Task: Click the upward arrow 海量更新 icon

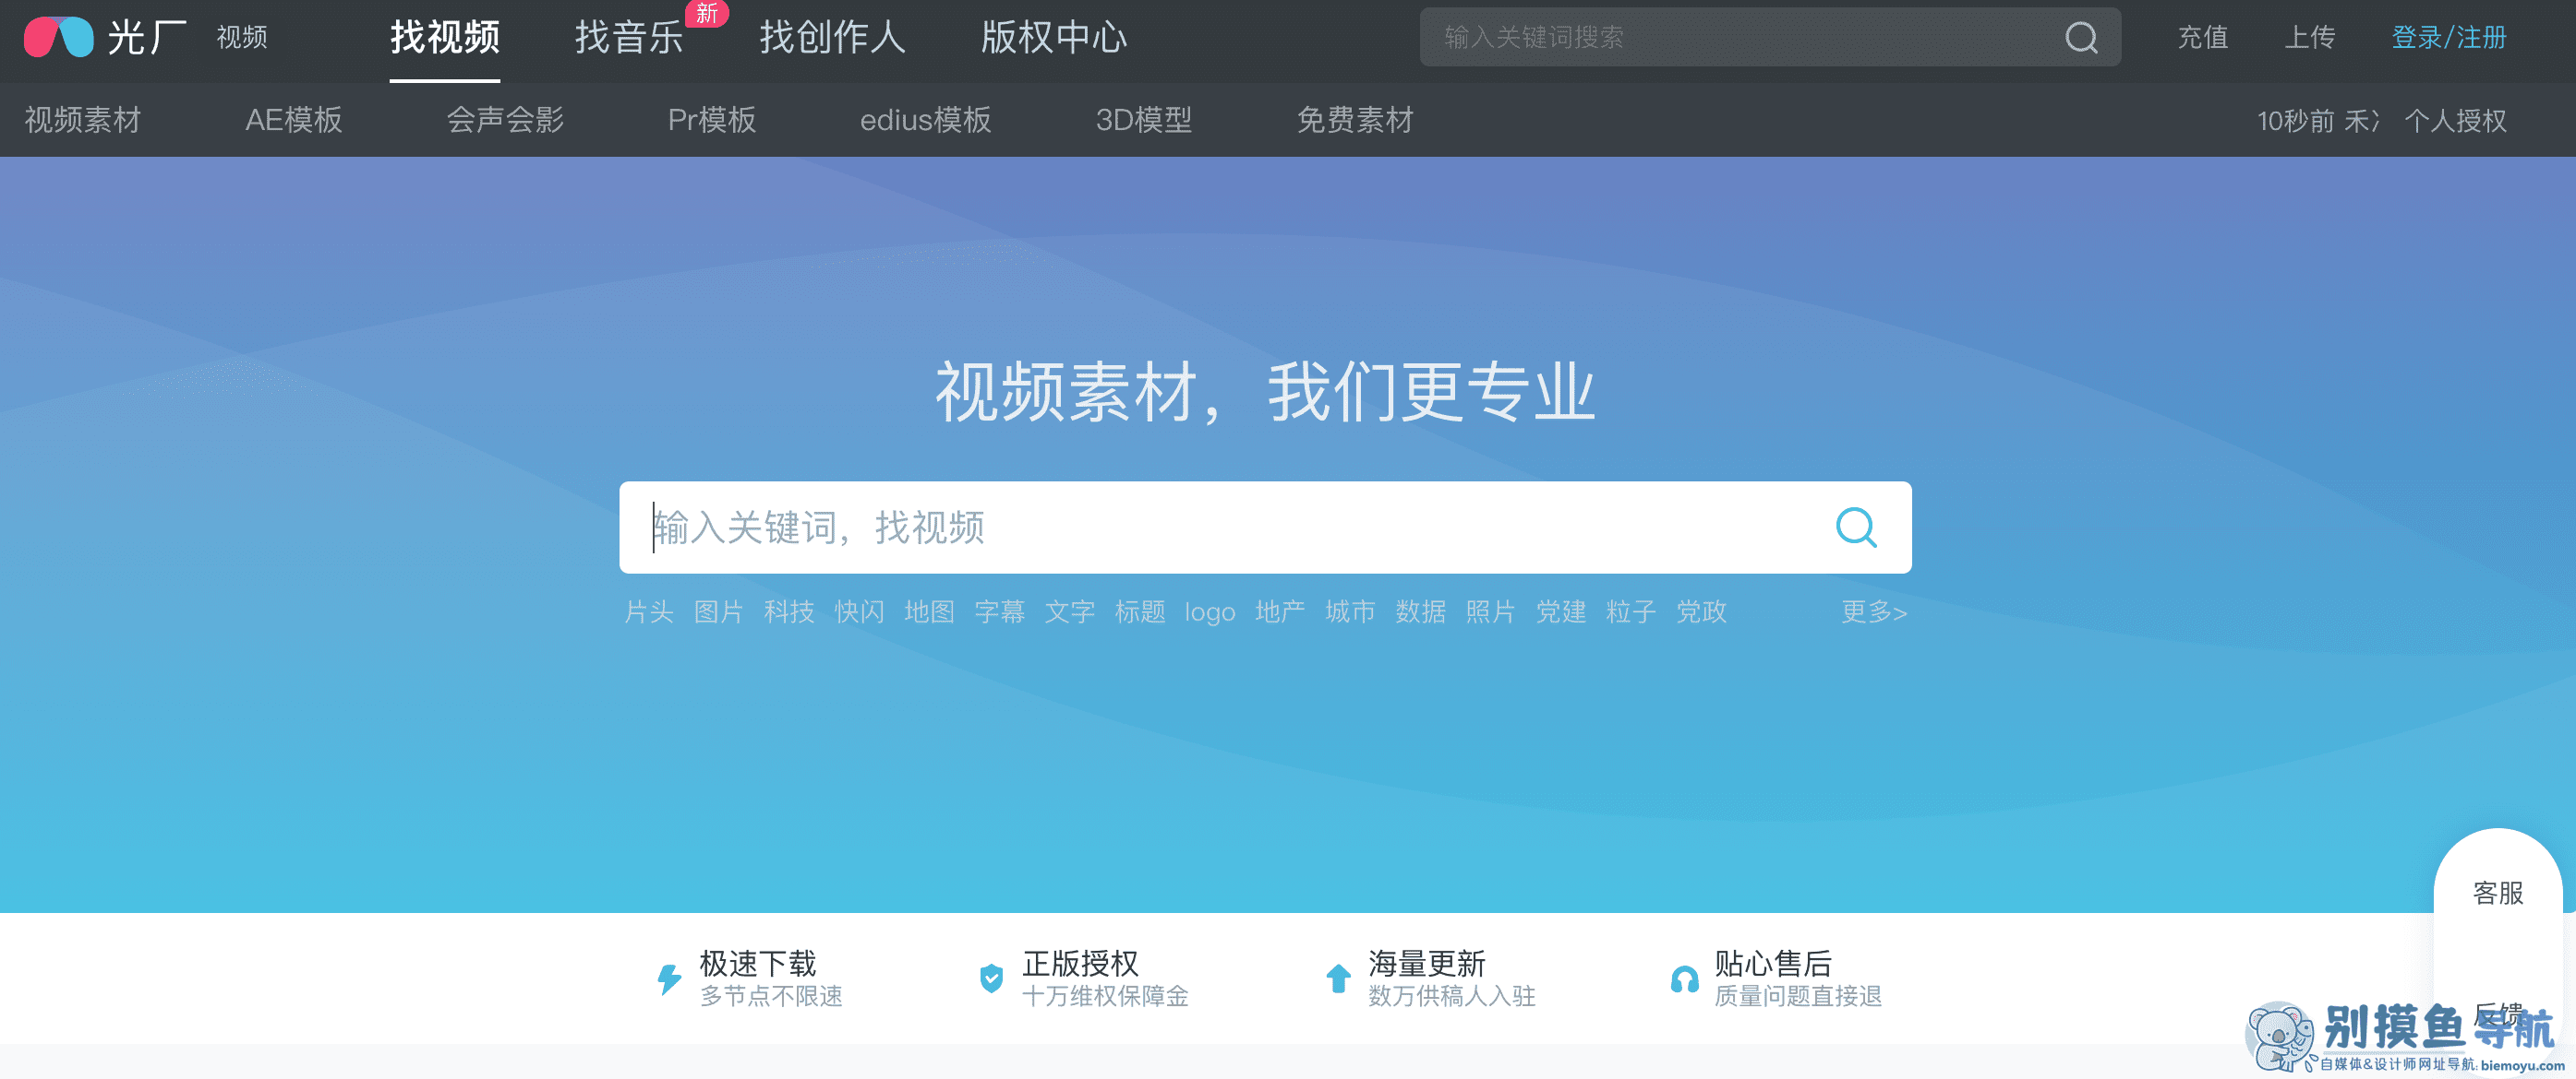Action: (x=1338, y=978)
